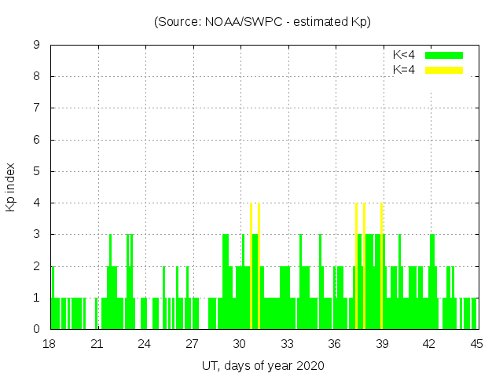
Task: Select day 30 on the x-axis
Action: [240, 344]
